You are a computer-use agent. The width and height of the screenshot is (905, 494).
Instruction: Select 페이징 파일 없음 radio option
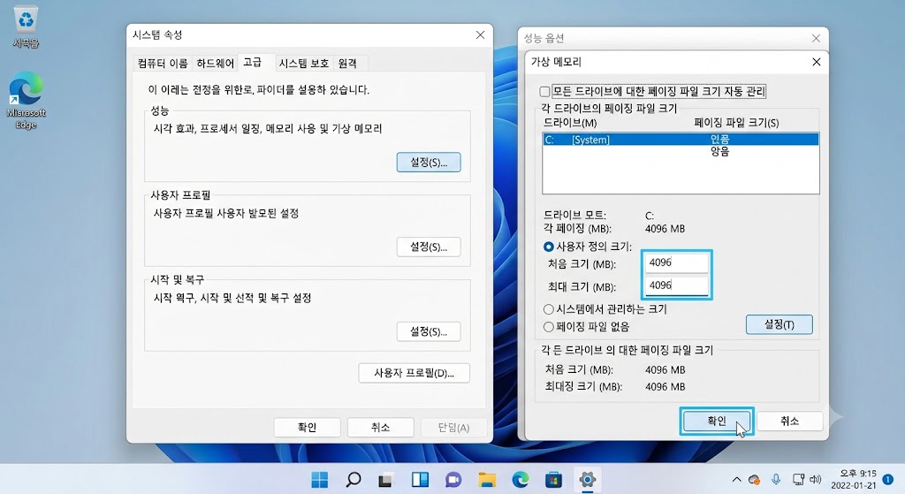[548, 327]
